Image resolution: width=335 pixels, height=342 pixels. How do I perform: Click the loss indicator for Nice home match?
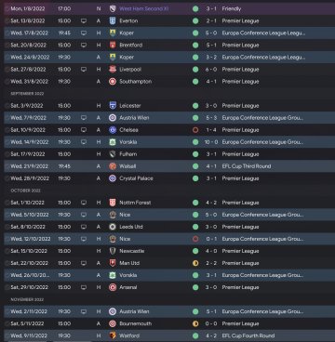coord(195,239)
